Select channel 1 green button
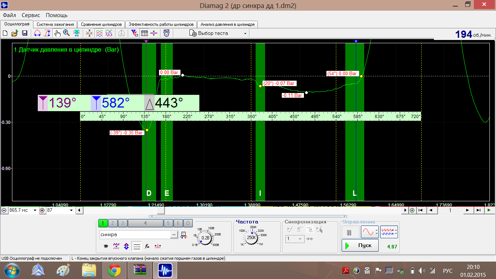The image size is (496, 279). click(103, 223)
